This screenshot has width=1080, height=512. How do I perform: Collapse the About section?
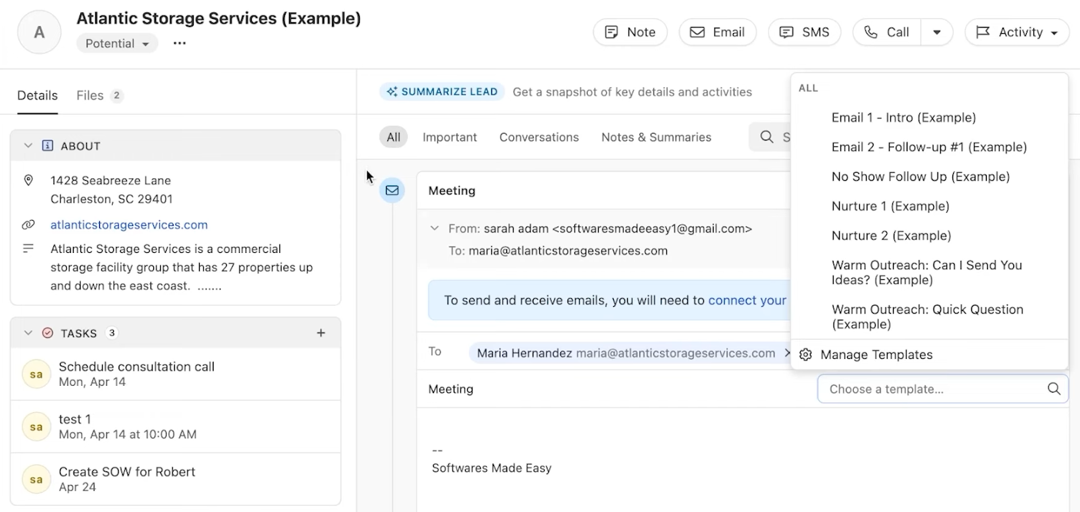[28, 146]
